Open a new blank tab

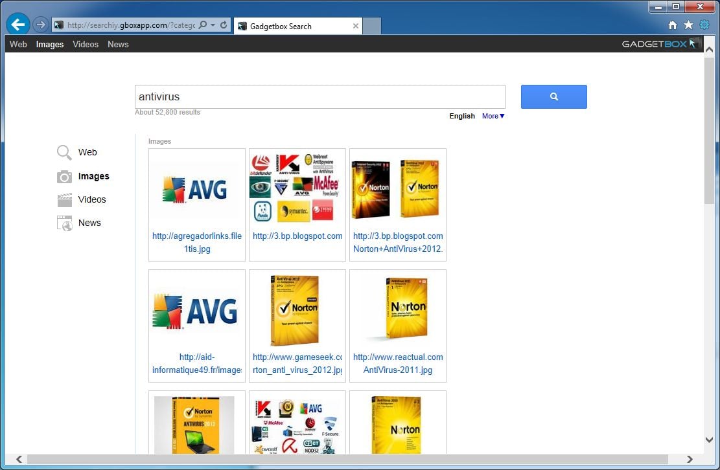tap(371, 26)
